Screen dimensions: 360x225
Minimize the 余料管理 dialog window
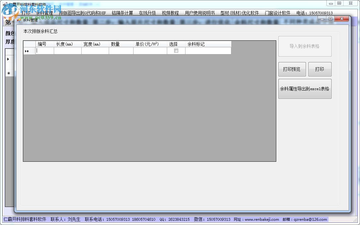[x=322, y=19]
